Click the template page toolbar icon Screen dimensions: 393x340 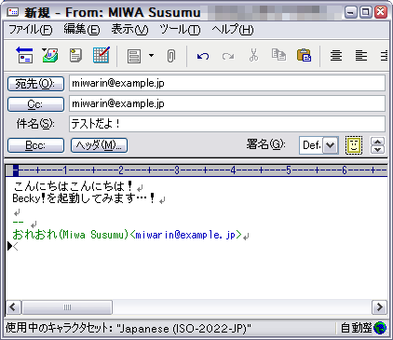[134, 56]
